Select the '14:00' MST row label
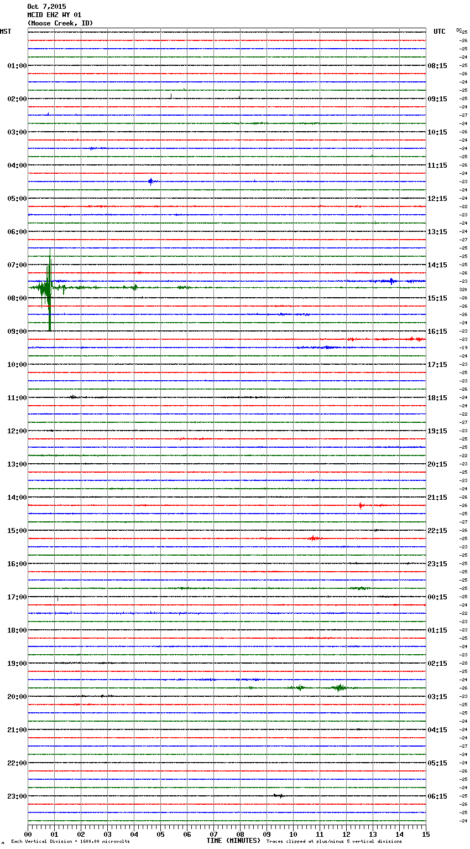Image resolution: width=470 pixels, height=849 pixels. coord(17,497)
